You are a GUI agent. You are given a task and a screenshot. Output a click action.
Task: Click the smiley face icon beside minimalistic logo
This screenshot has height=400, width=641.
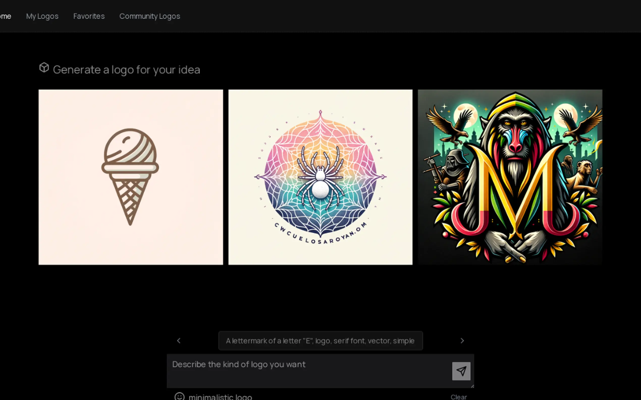point(179,396)
